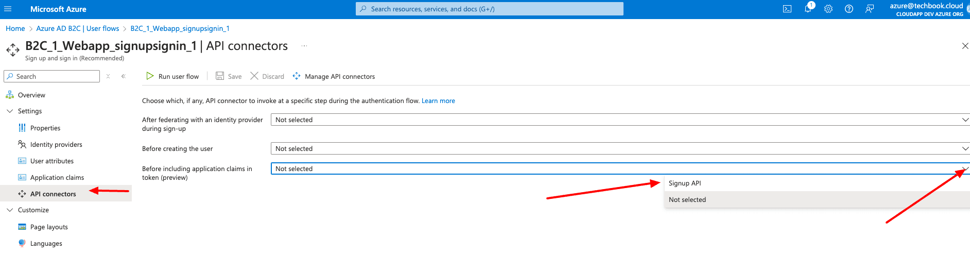Go to Home breadcrumb link
Viewport: 970px width, 254px height.
(x=15, y=28)
